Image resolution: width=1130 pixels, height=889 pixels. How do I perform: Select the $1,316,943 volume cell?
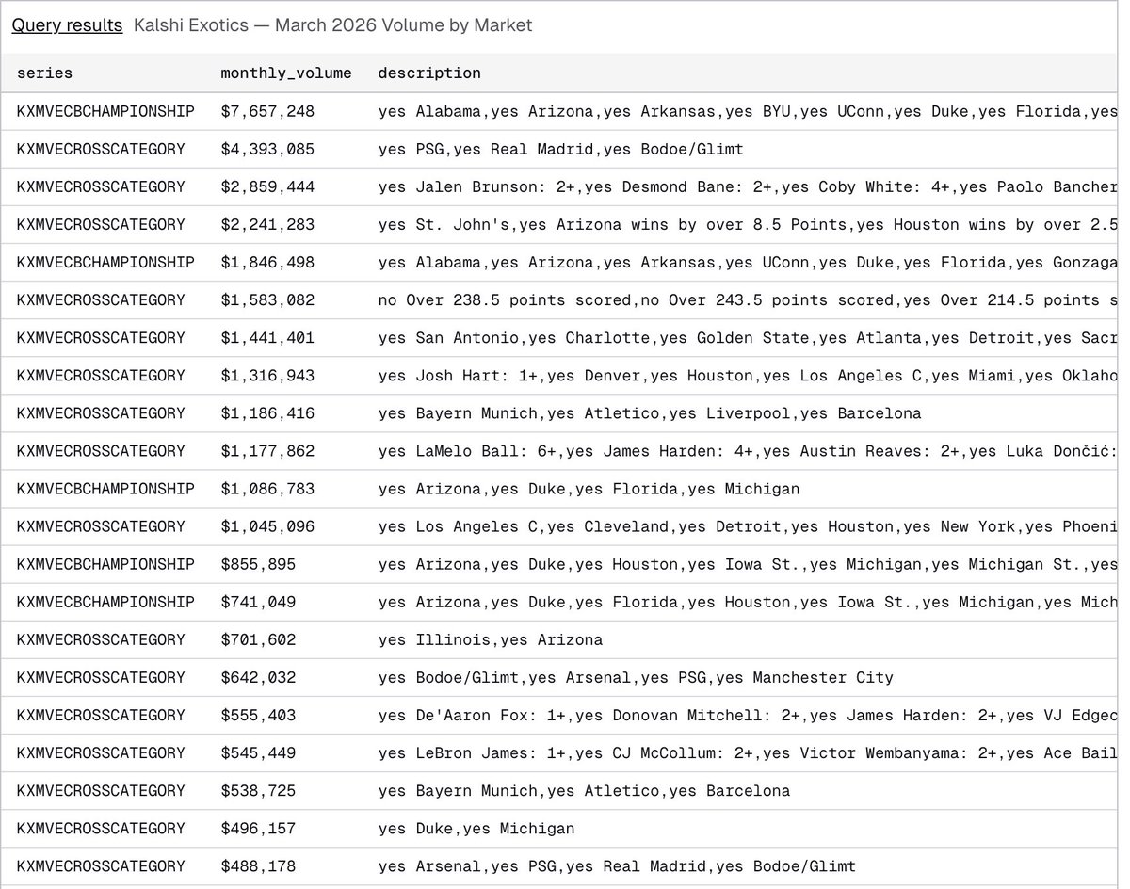click(x=267, y=375)
